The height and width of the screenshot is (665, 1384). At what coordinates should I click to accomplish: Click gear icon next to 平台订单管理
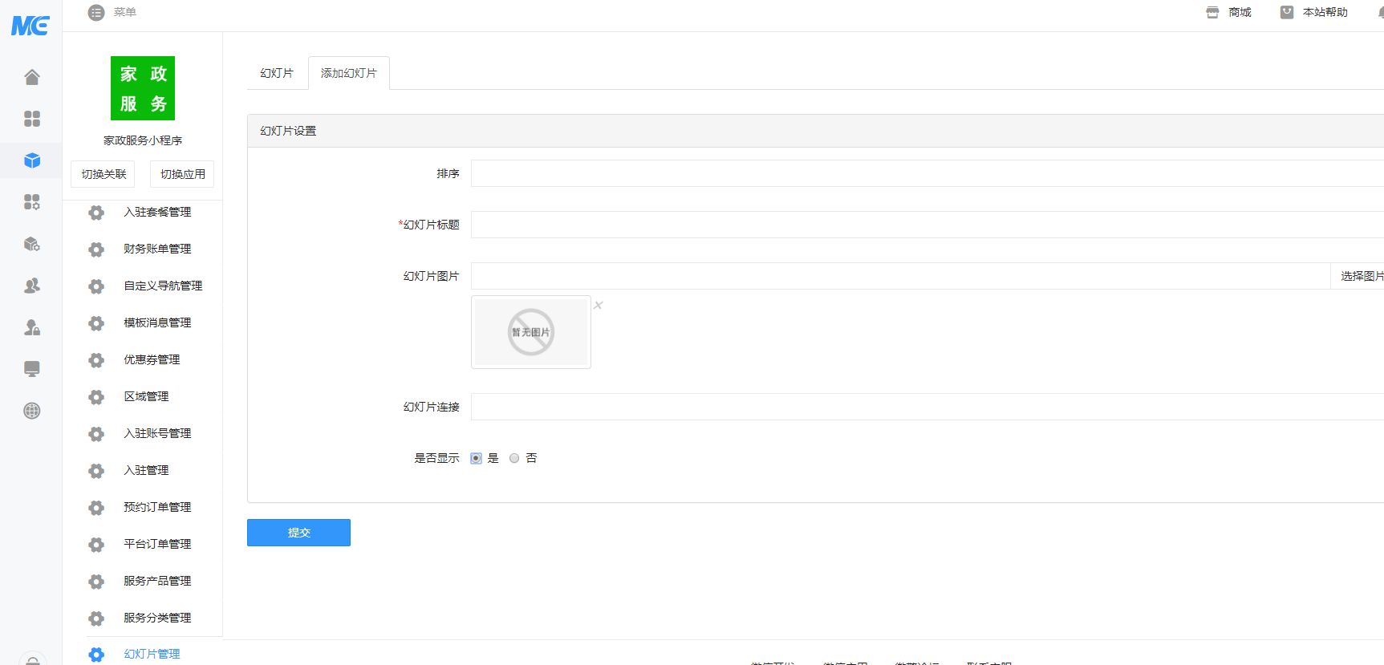[x=96, y=545]
